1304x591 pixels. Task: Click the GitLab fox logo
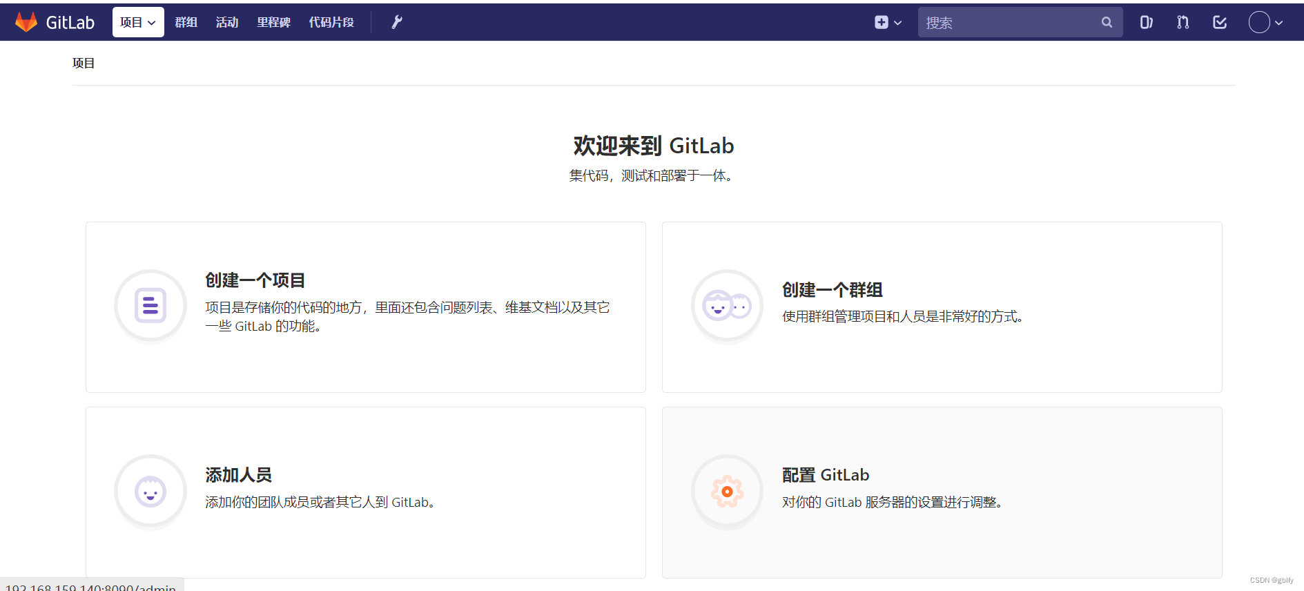(26, 22)
